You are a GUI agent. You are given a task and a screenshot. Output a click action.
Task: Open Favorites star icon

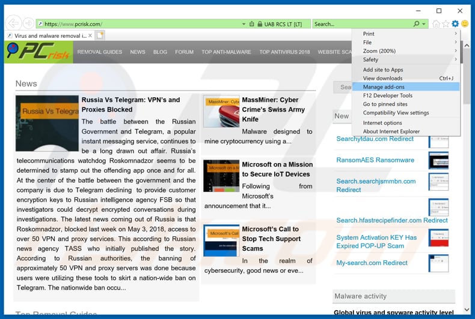(x=446, y=24)
